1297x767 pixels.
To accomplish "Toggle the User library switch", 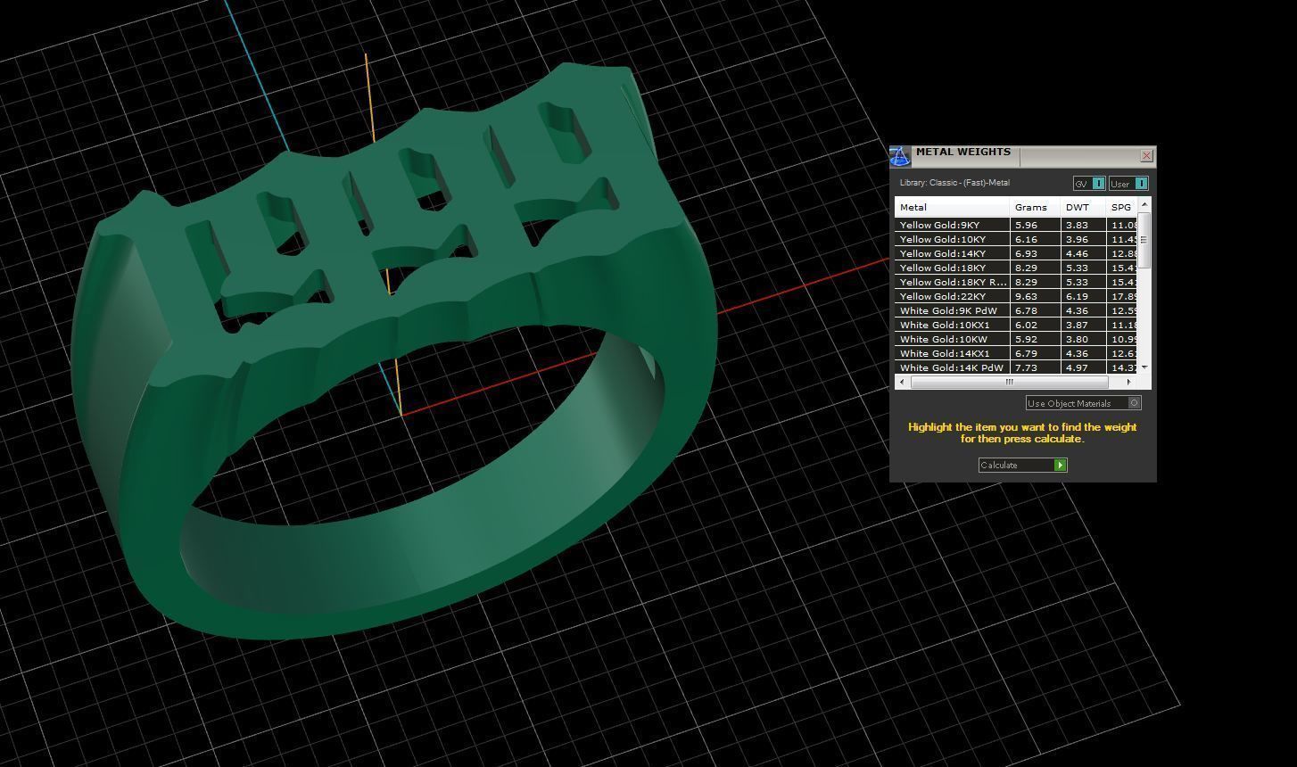I will click(1128, 184).
